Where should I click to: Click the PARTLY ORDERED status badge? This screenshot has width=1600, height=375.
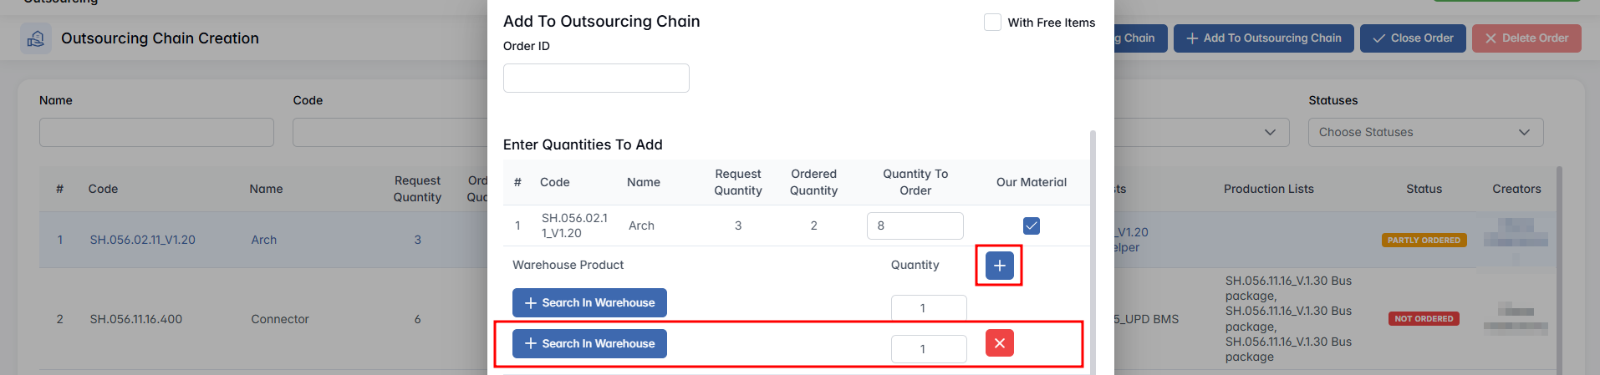1424,241
